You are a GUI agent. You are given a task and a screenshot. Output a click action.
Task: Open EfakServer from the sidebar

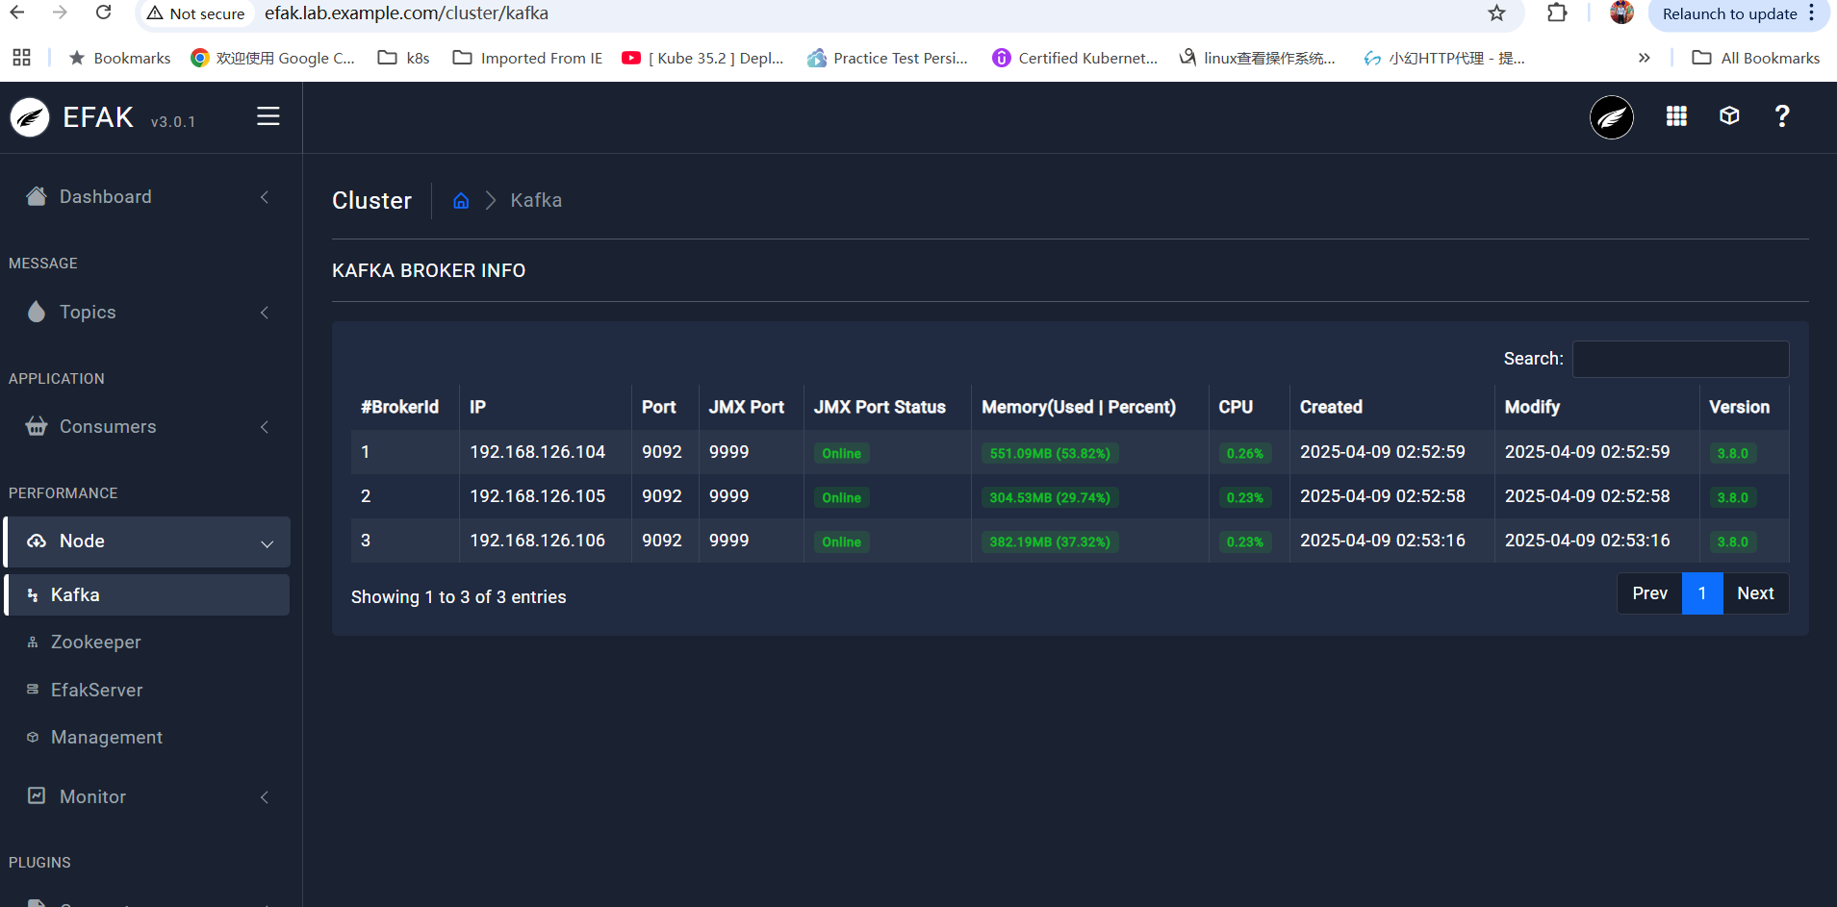pos(96,690)
